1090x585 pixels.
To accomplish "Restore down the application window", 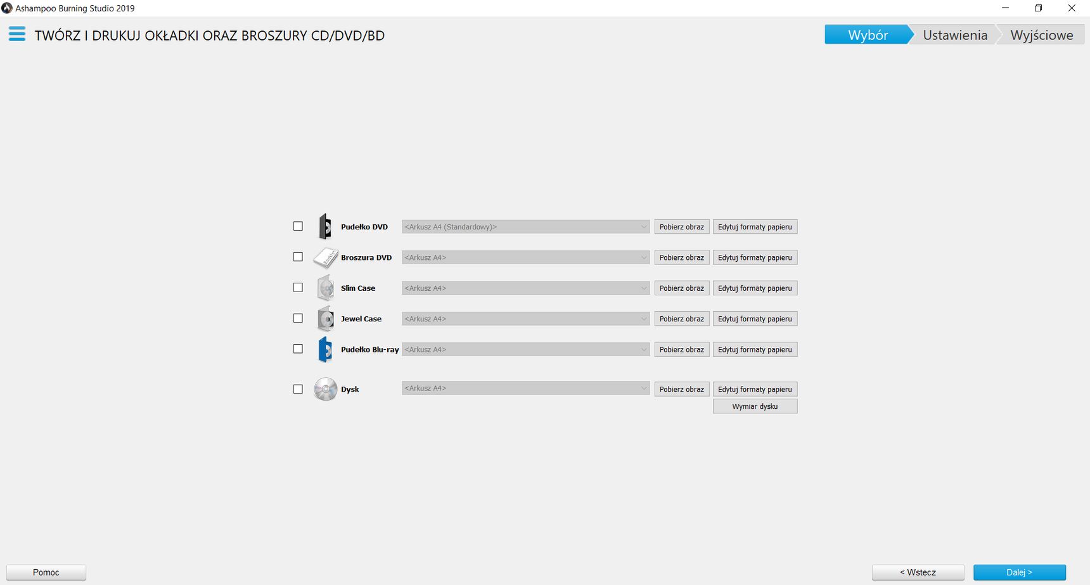I will tap(1038, 8).
